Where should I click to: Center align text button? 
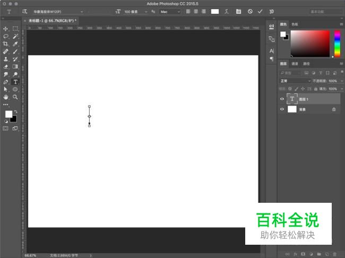click(196, 11)
